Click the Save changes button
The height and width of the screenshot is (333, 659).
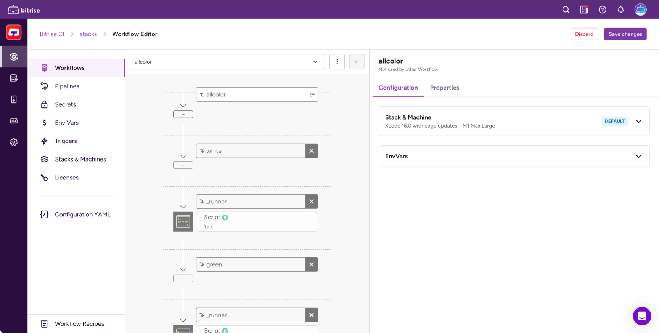625,34
